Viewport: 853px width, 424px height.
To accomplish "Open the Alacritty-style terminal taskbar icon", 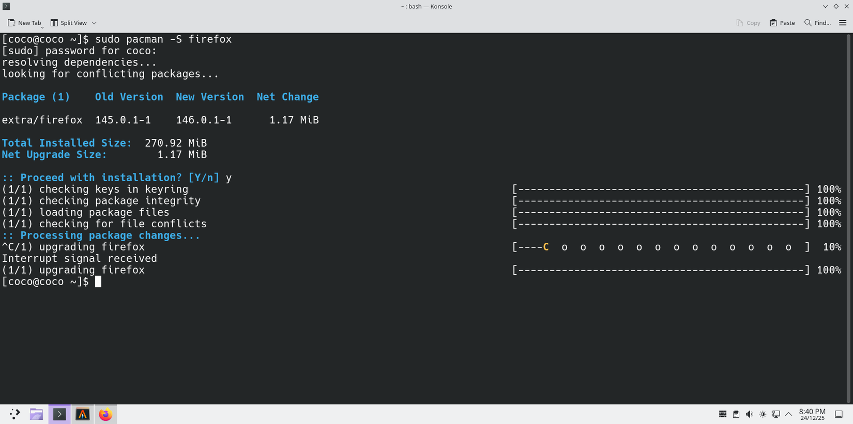I will pos(83,414).
